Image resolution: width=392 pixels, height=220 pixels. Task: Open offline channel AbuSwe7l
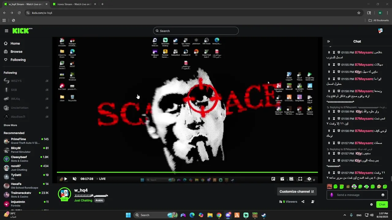tap(26, 117)
